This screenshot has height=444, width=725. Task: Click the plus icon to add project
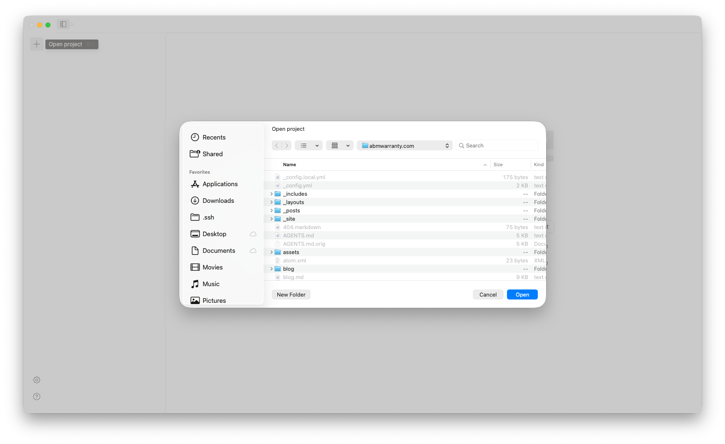pyautogui.click(x=37, y=44)
